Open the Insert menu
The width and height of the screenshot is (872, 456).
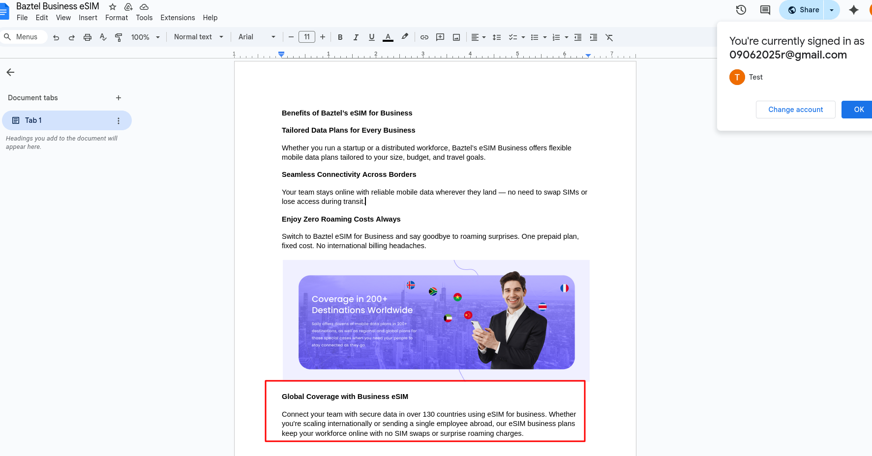pos(88,18)
